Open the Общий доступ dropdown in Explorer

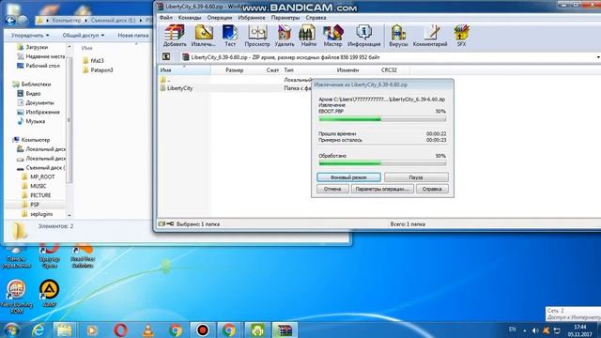coord(84,36)
